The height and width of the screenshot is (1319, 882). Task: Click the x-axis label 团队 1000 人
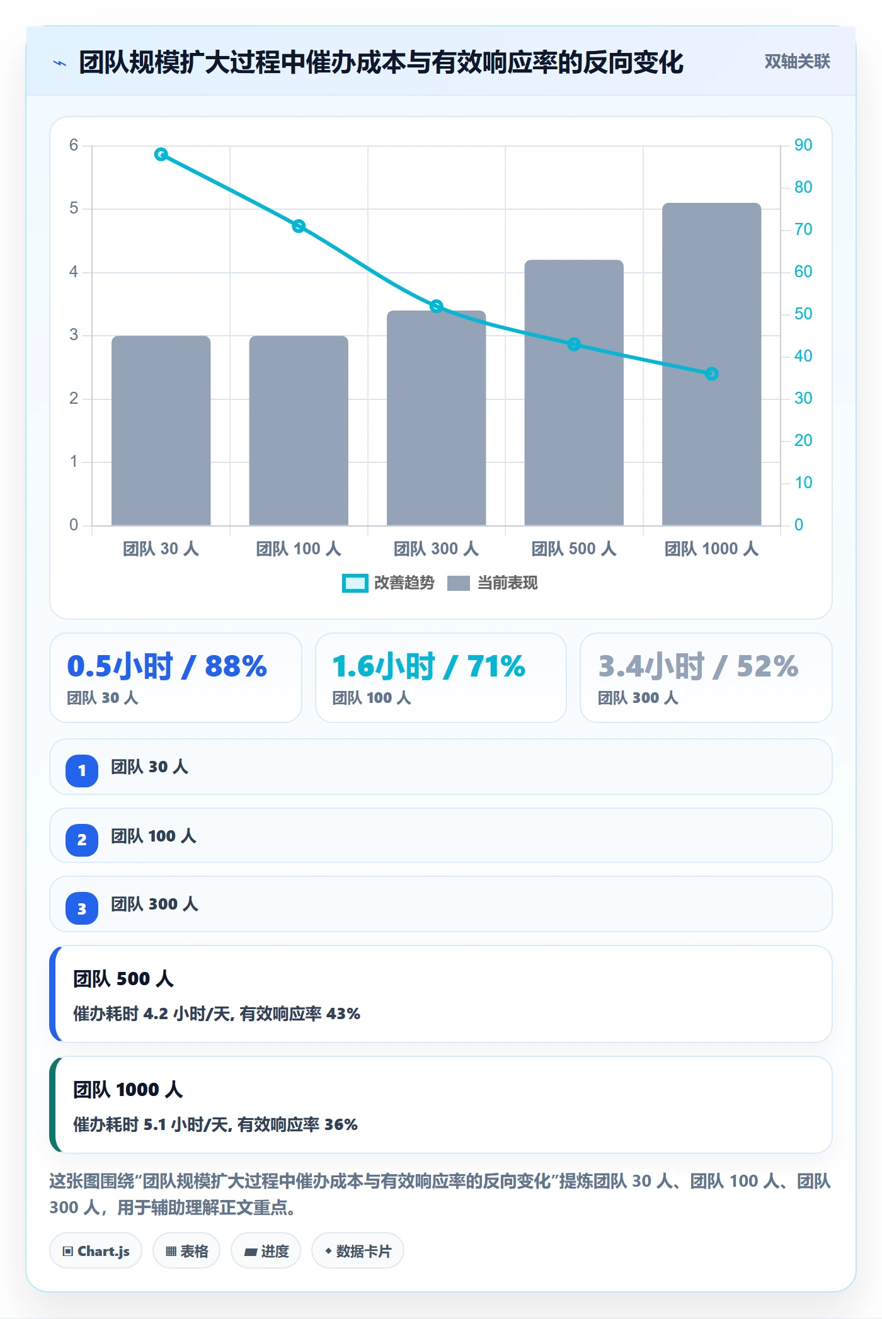712,549
